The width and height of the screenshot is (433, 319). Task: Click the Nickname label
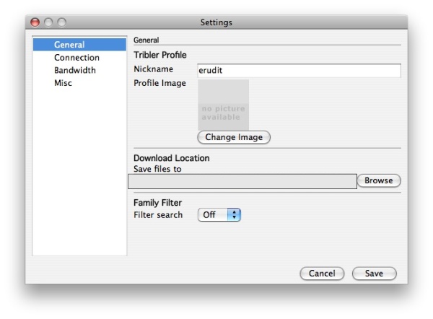(x=153, y=69)
